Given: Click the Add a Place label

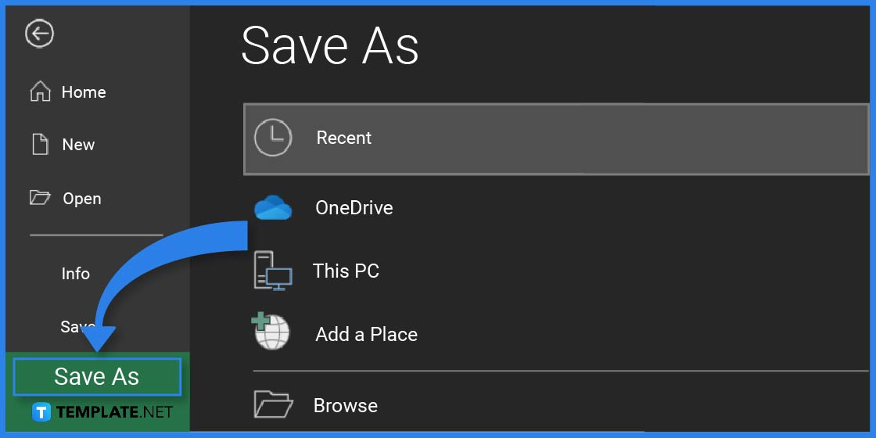Looking at the screenshot, I should tap(366, 335).
